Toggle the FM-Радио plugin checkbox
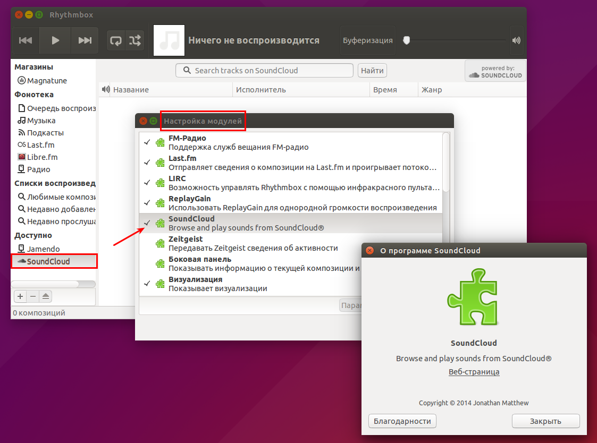597x443 pixels. tap(147, 142)
